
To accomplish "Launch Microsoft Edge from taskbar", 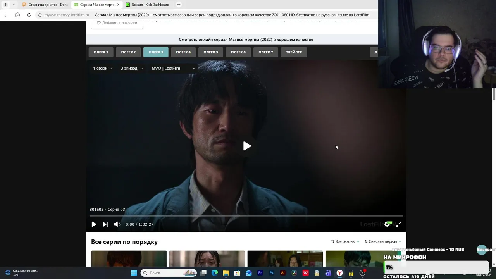I will pos(214,273).
